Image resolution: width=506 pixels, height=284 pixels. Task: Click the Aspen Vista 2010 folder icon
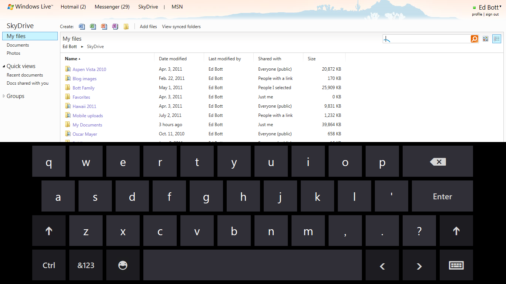[x=68, y=69]
